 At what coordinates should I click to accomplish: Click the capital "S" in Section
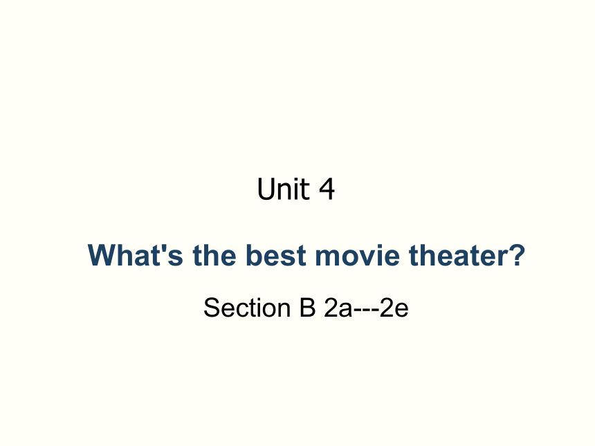pyautogui.click(x=211, y=308)
